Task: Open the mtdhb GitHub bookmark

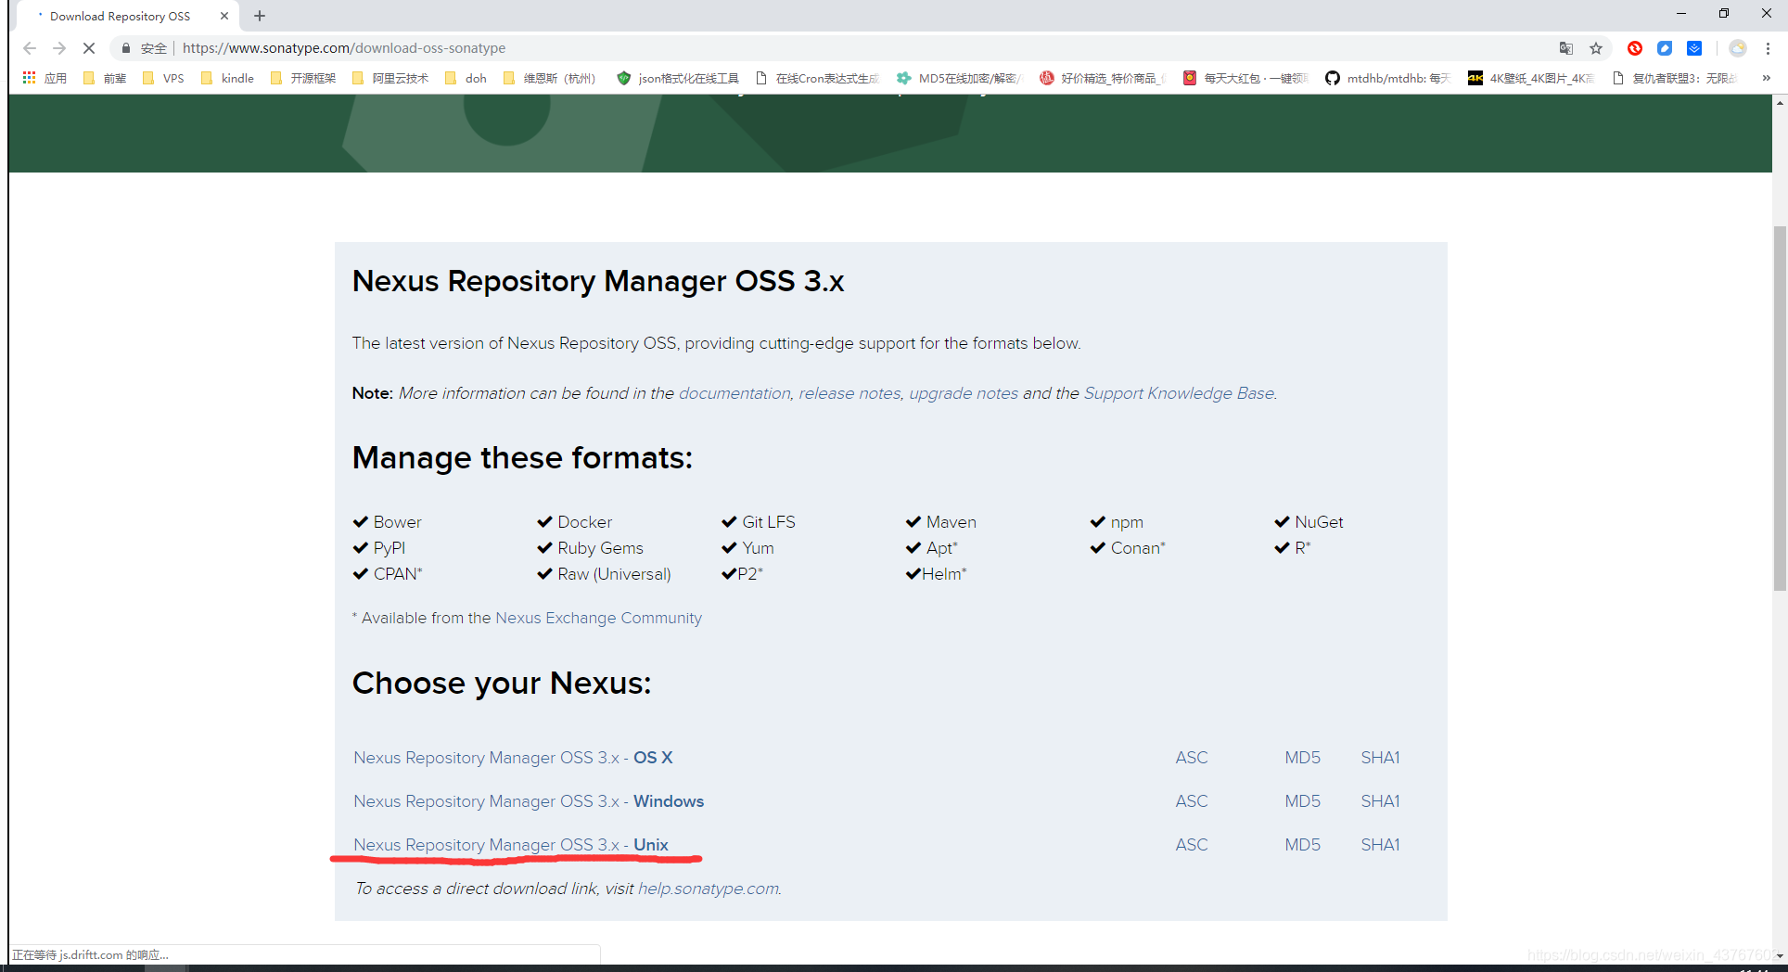Action: pyautogui.click(x=1387, y=78)
